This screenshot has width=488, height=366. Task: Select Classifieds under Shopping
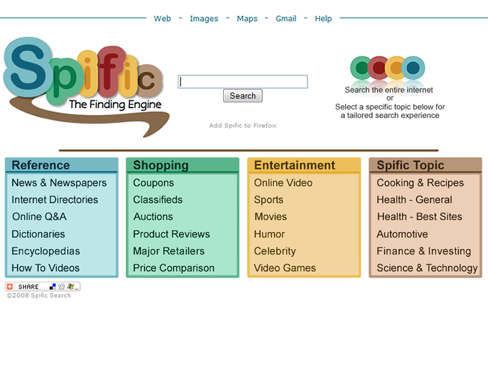click(x=158, y=199)
